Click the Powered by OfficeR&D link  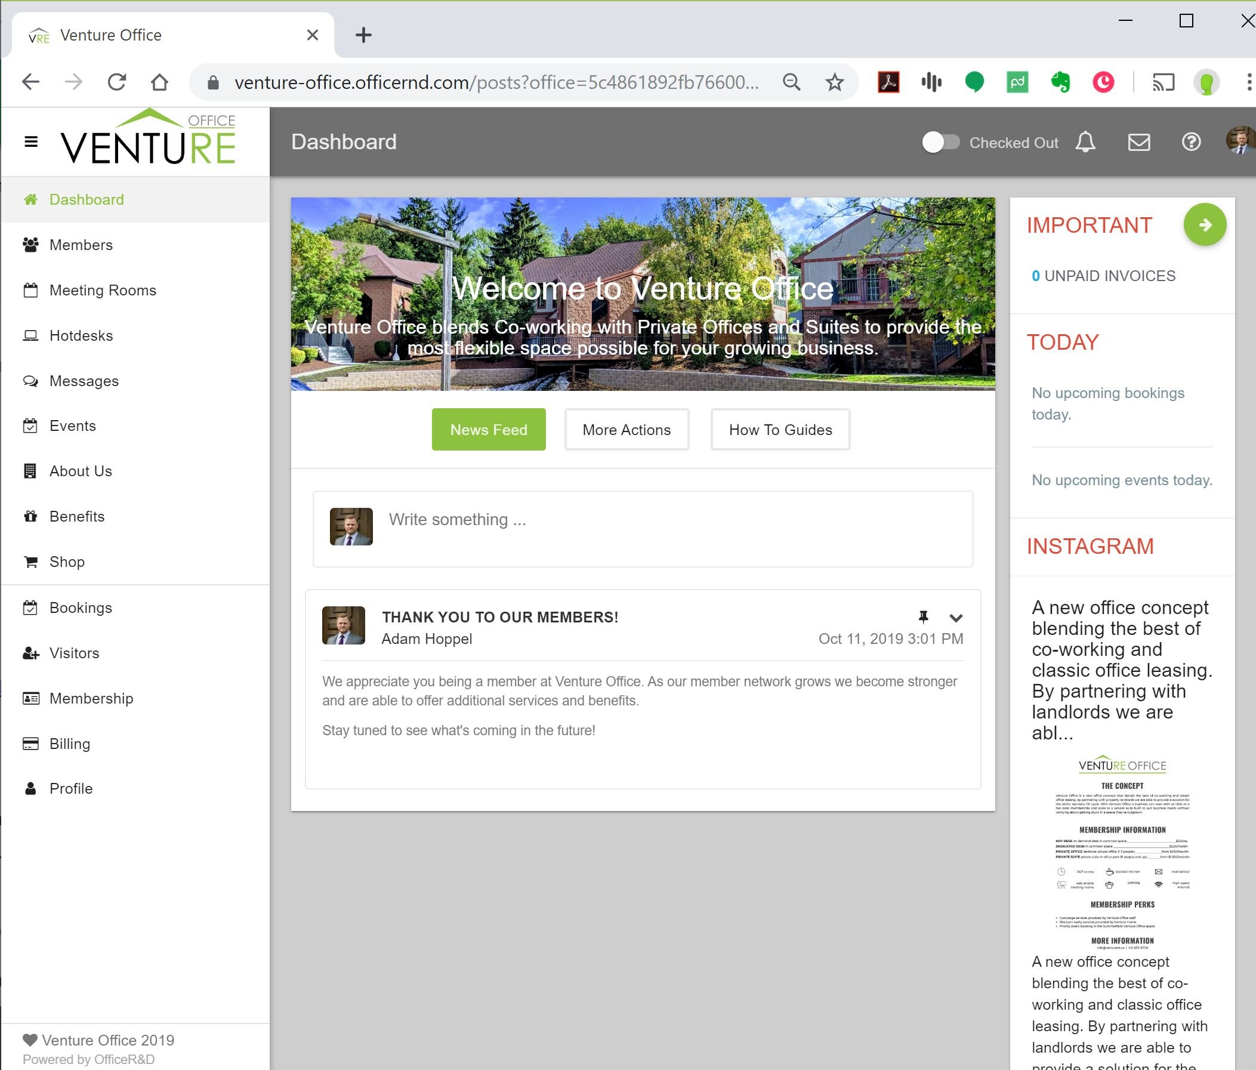88,1060
